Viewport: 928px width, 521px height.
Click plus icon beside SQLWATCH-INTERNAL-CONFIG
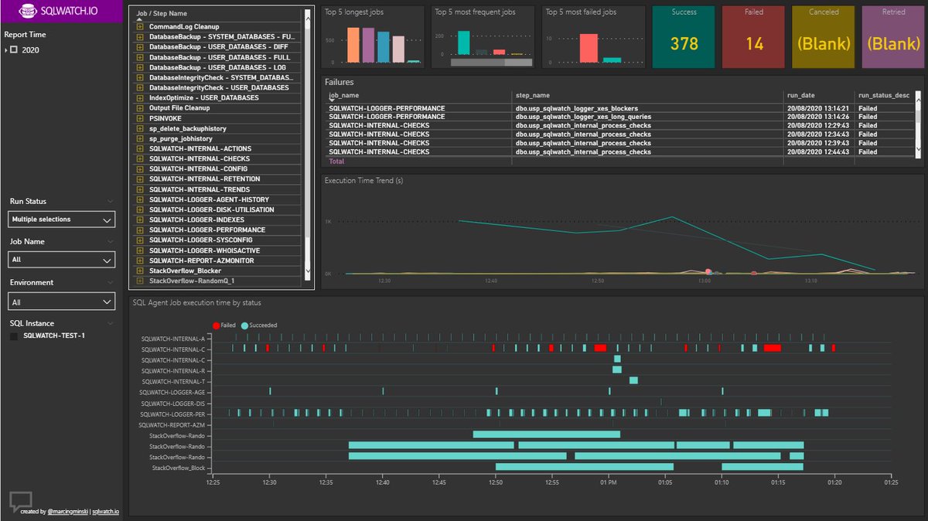coord(140,169)
